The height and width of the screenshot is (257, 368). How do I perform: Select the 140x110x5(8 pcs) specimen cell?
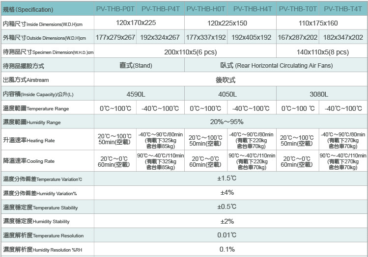tap(323, 52)
